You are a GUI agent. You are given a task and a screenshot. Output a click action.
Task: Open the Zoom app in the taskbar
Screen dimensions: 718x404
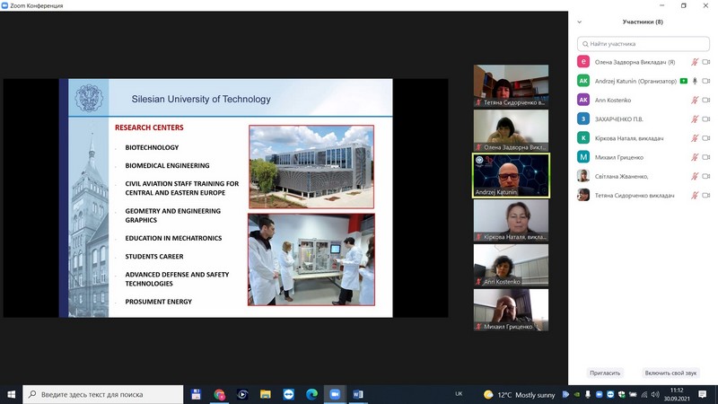point(335,394)
